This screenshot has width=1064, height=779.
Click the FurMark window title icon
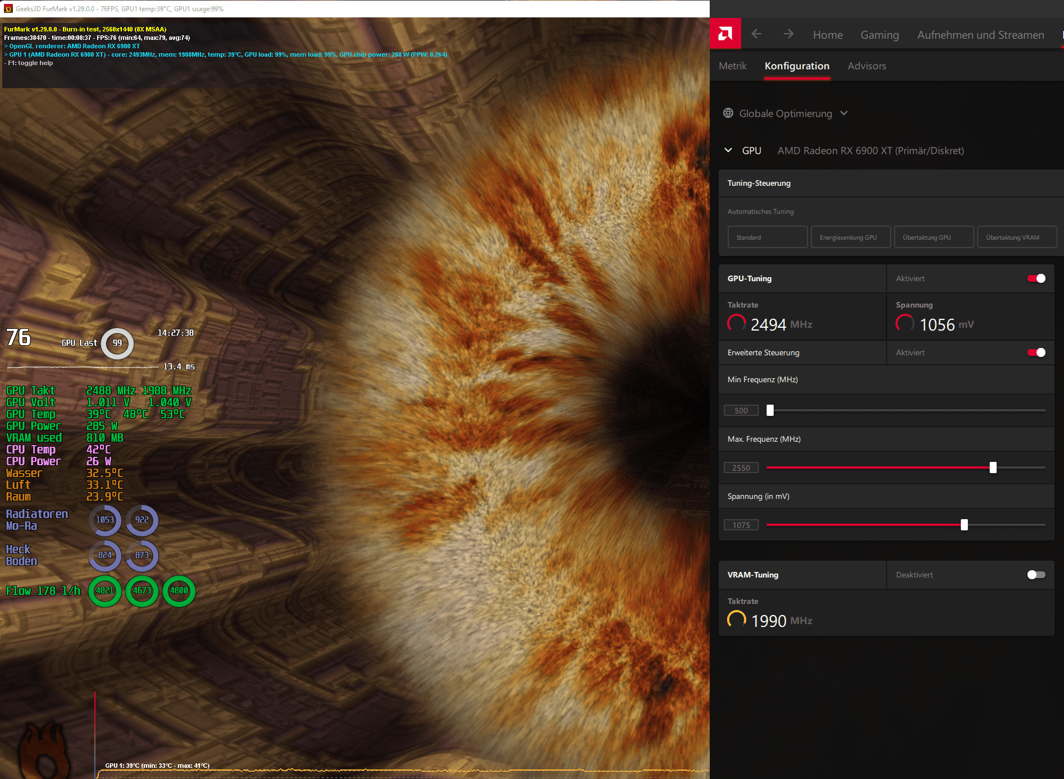coord(8,8)
